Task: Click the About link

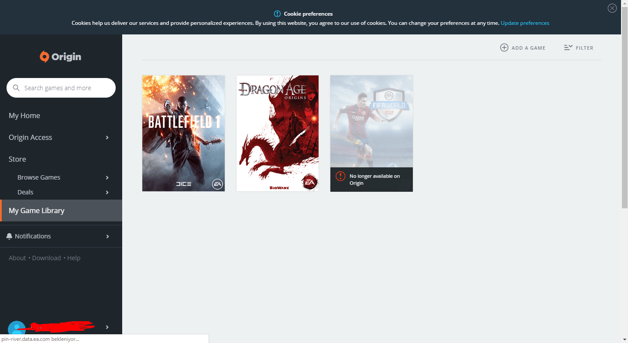Action: 17,258
